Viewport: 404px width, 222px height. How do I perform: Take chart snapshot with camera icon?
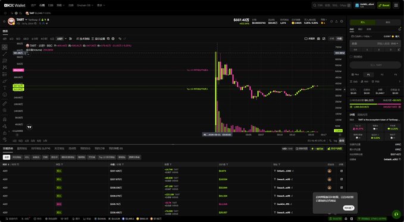(x=318, y=39)
